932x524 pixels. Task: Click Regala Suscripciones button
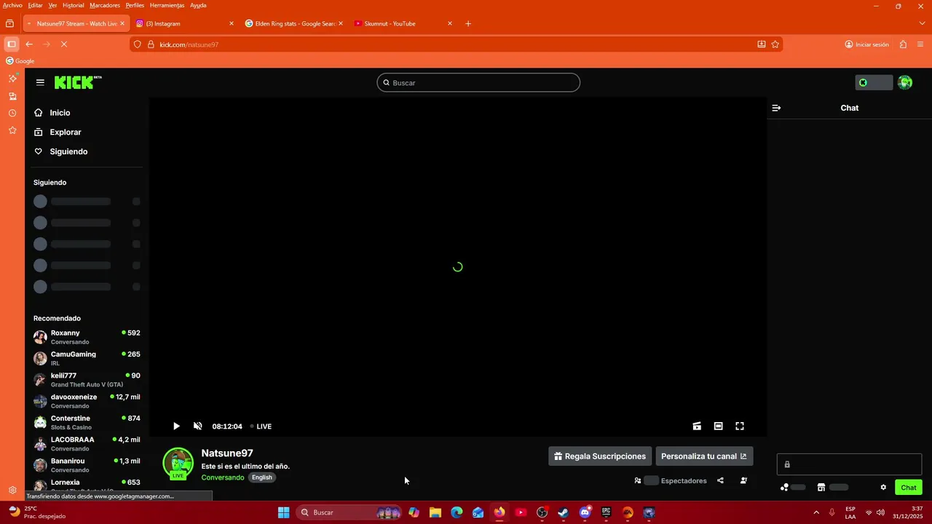tap(600, 456)
